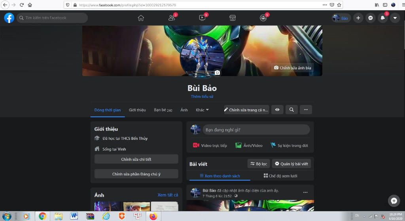Open the Friends icon in top navigation
The image size is (405, 221).
click(x=172, y=18)
